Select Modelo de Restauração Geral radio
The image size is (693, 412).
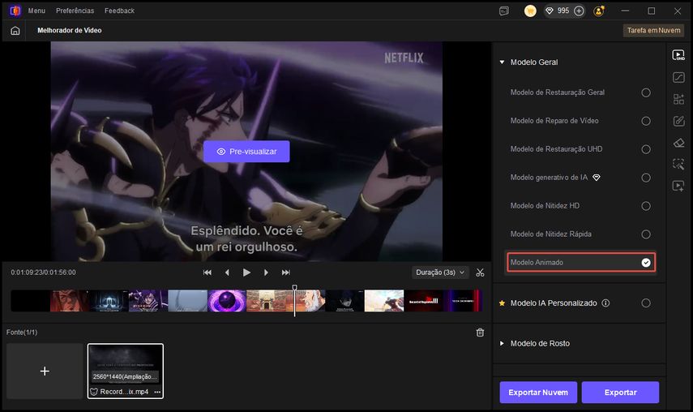coord(646,92)
